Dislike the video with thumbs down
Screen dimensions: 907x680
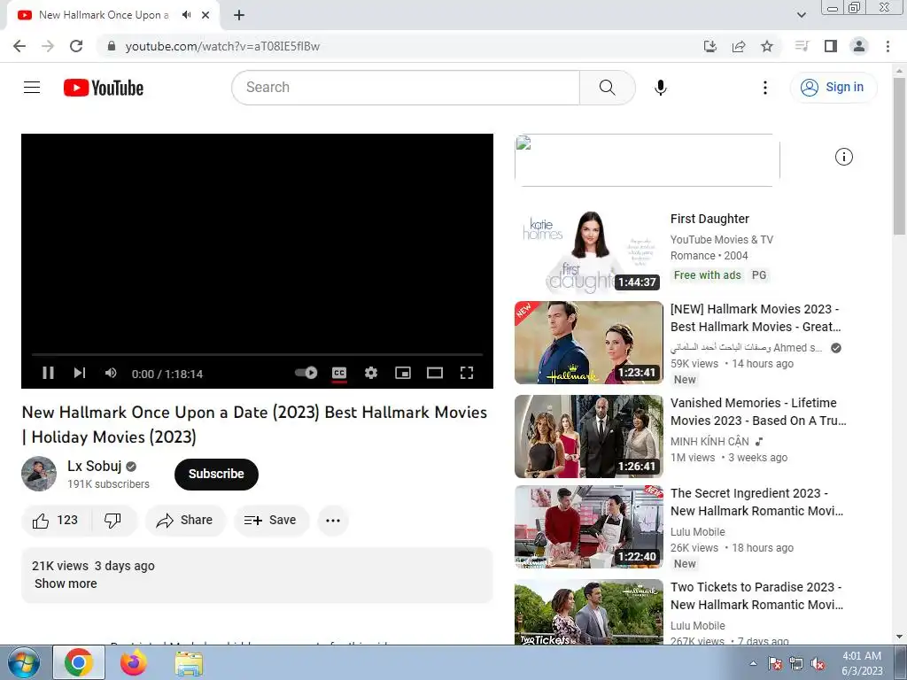112,521
